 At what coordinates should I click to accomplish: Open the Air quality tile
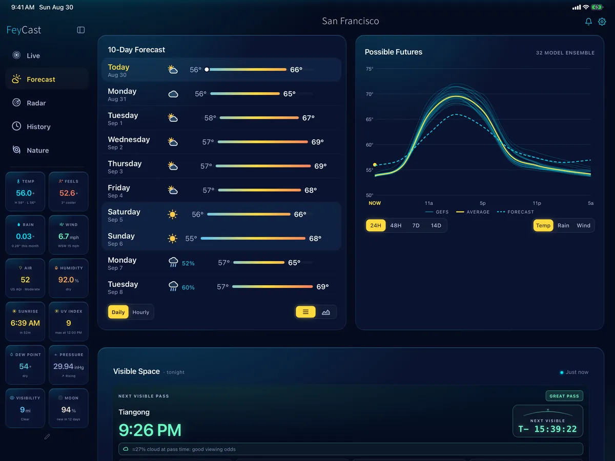pyautogui.click(x=25, y=278)
